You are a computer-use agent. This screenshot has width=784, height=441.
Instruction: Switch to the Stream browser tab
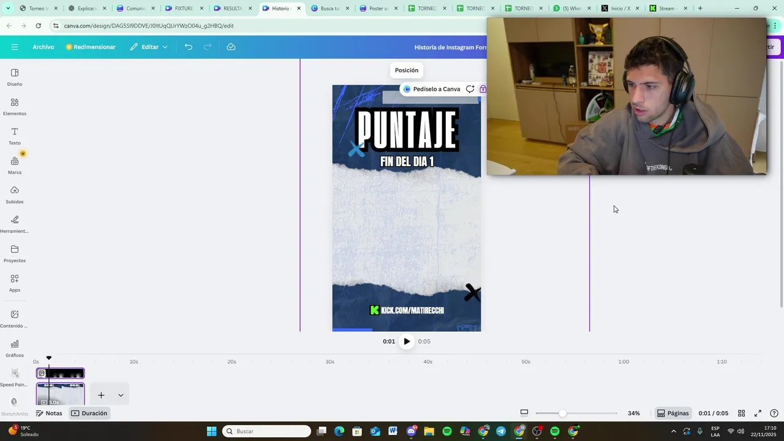[668, 9]
